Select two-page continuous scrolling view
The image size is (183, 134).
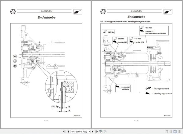pyautogui.click(x=179, y=132)
